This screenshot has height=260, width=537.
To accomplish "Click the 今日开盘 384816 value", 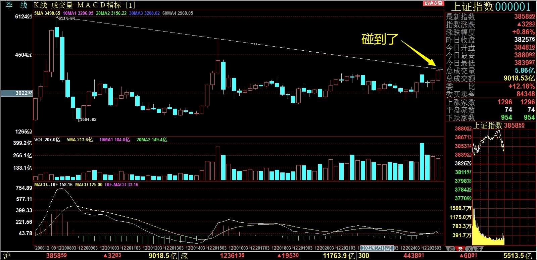I will (525, 47).
